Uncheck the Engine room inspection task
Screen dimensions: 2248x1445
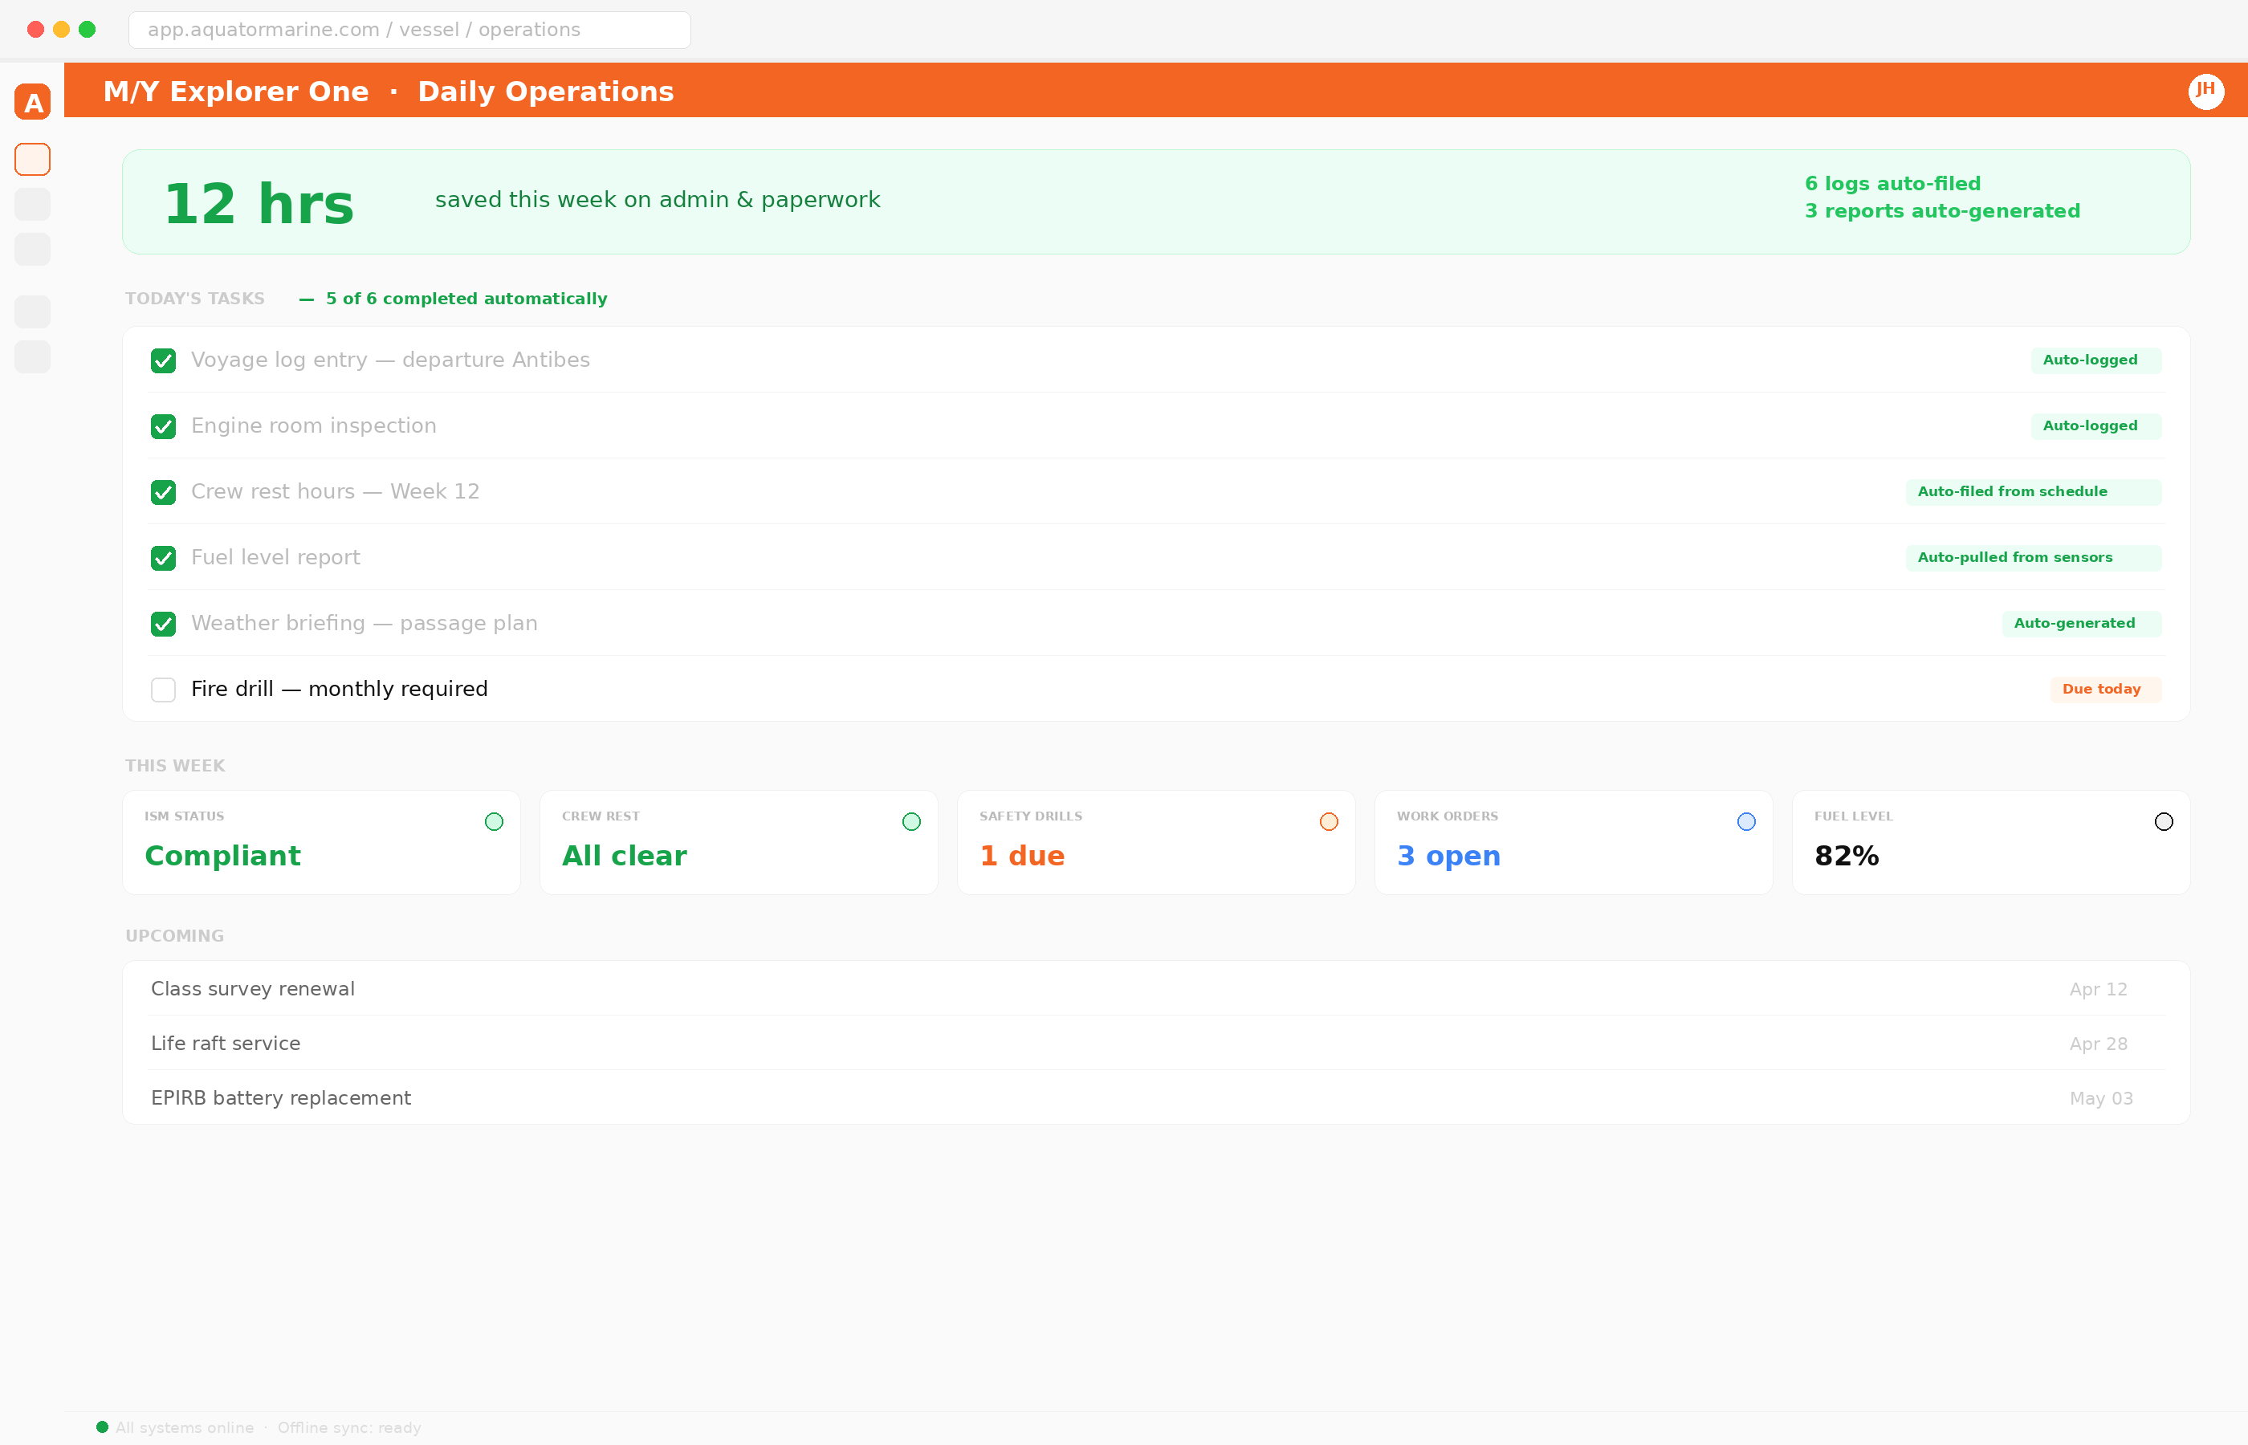click(163, 427)
